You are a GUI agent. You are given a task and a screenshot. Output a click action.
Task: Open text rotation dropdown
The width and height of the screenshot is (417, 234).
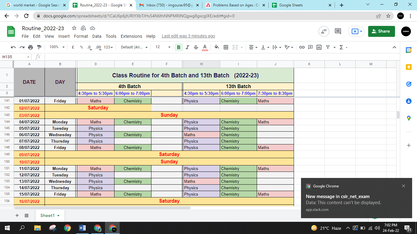tap(289, 47)
